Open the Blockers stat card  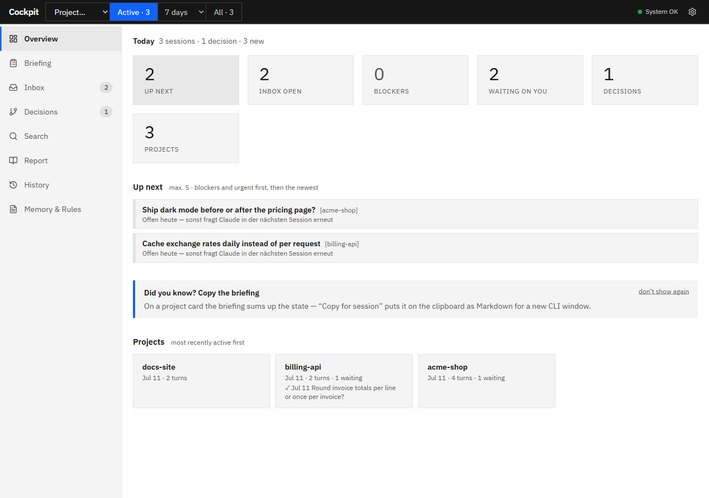pos(415,80)
